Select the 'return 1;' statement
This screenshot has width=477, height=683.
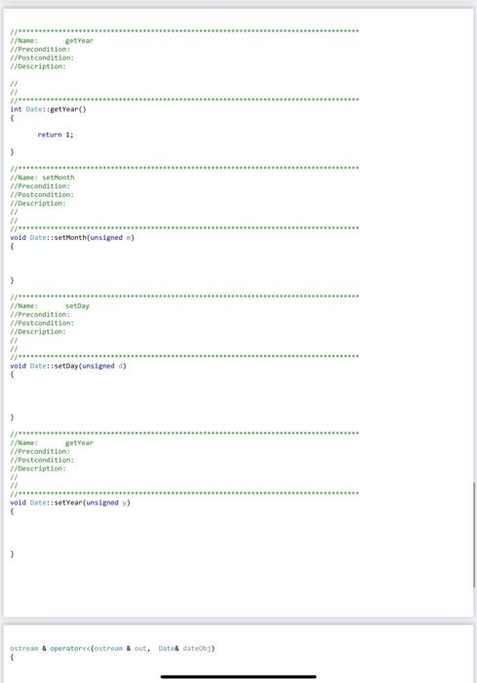pyautogui.click(x=56, y=135)
